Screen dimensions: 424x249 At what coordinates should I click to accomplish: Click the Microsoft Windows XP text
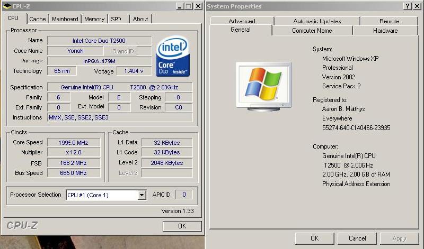click(x=350, y=59)
